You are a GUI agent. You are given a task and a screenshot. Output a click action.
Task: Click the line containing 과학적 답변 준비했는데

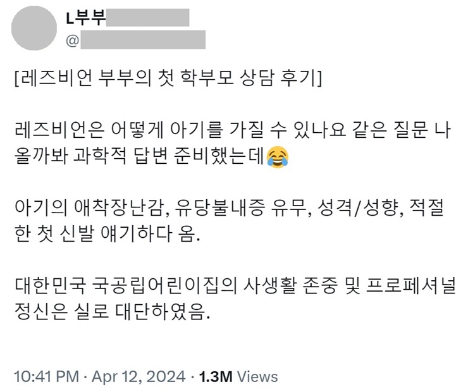151,157
